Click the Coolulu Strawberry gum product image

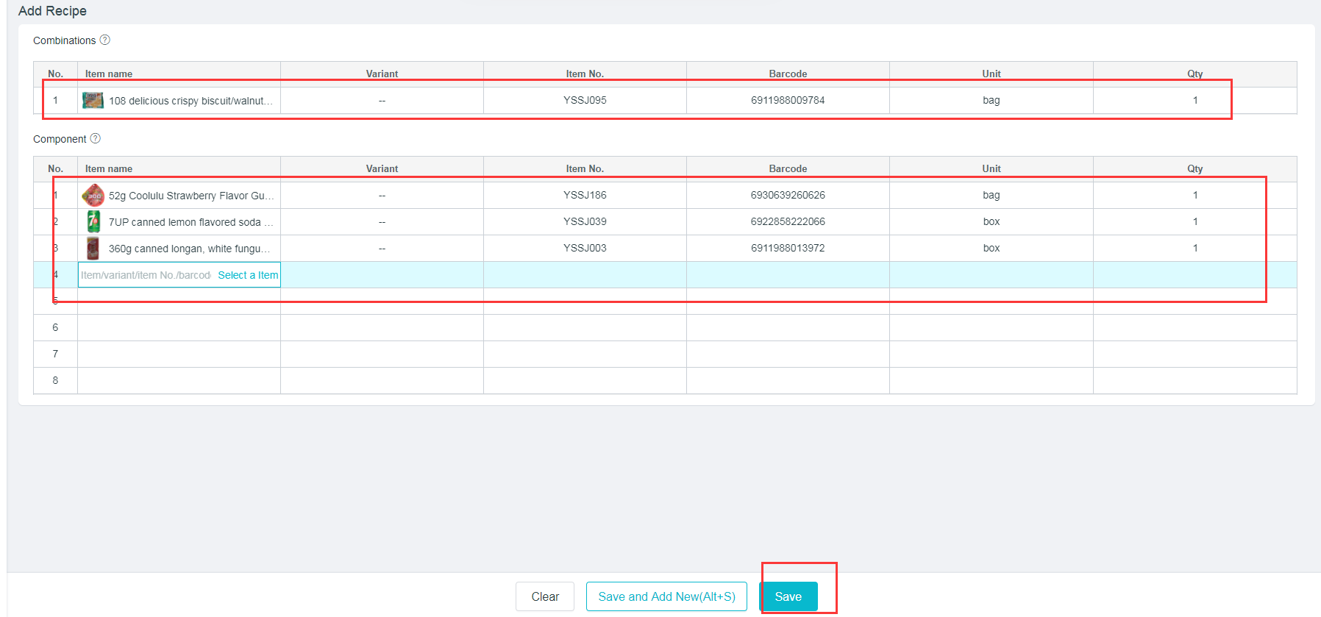93,195
